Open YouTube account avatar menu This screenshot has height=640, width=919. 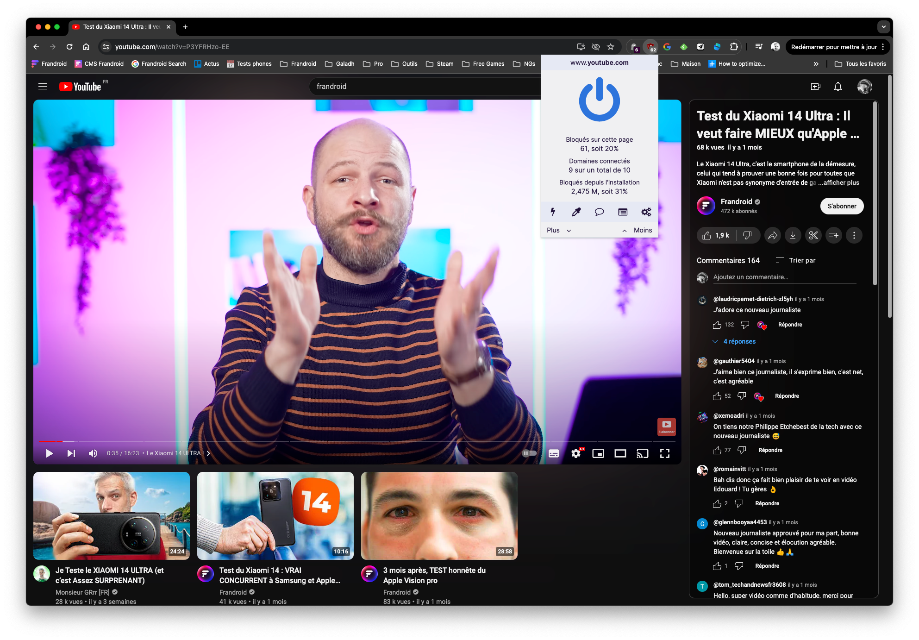[x=864, y=87]
